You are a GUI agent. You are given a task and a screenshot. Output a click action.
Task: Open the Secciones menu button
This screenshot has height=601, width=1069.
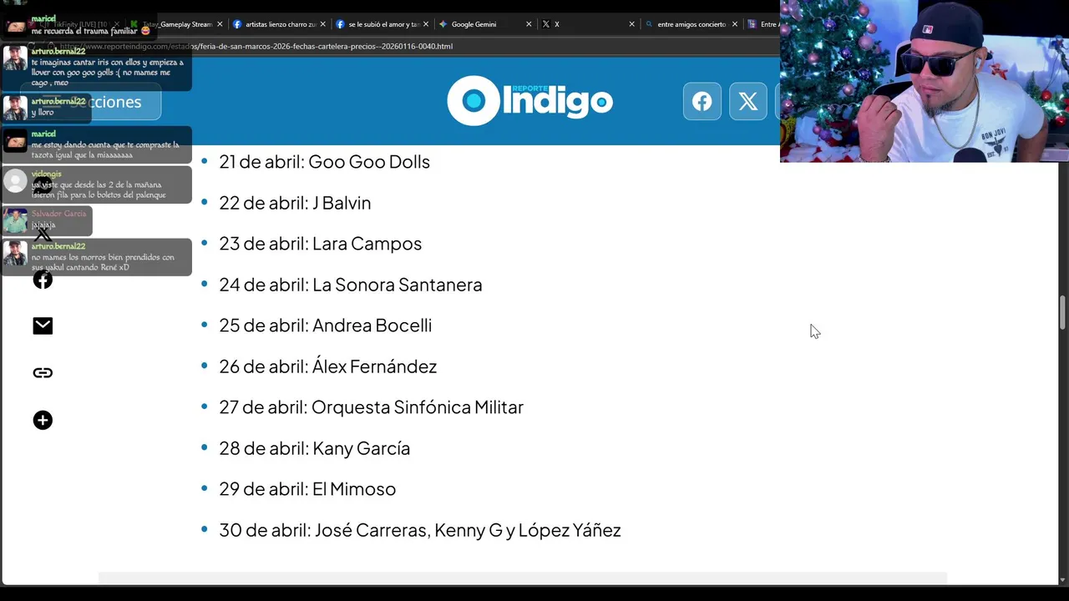tap(90, 102)
